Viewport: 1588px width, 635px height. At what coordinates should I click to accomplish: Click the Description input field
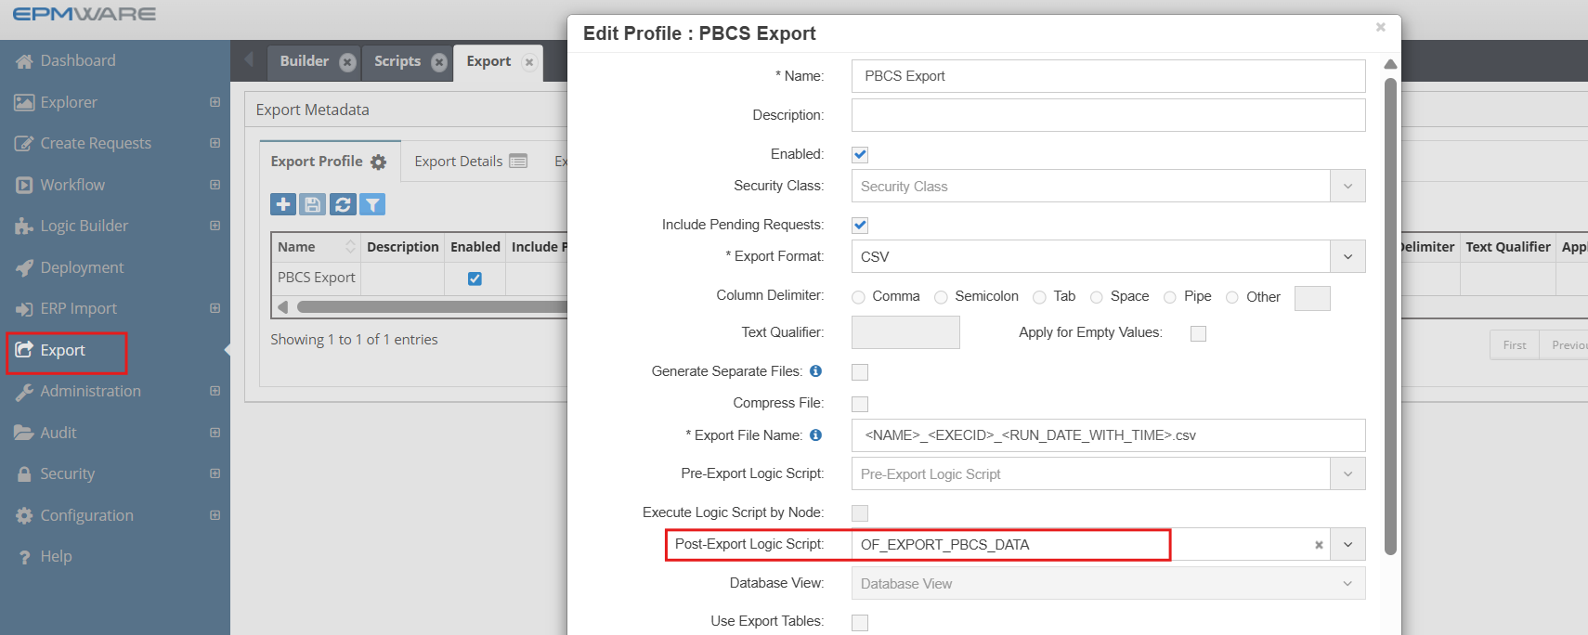[1108, 115]
